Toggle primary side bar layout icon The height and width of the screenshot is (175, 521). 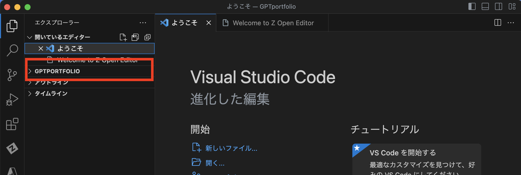[472, 6]
